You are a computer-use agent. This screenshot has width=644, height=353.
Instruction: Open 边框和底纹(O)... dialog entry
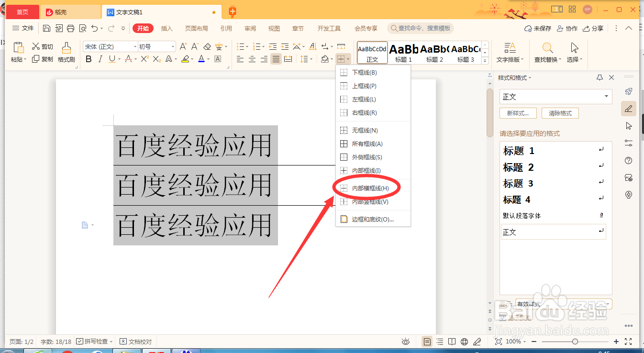[x=373, y=220]
